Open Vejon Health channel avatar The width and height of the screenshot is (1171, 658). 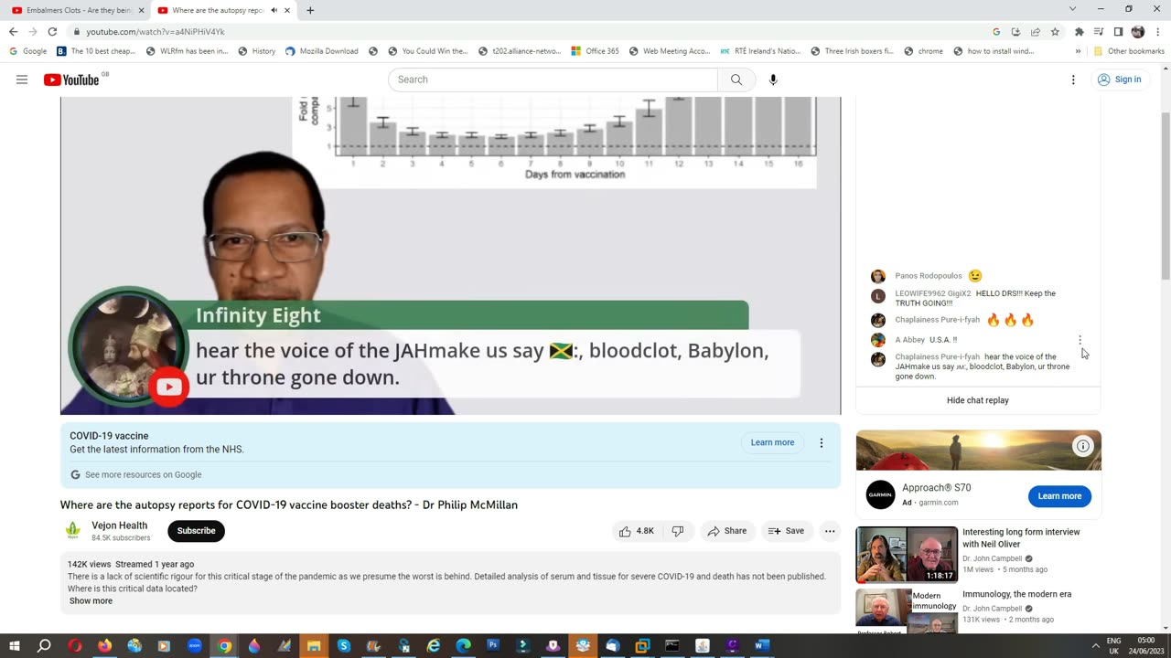tap(72, 531)
